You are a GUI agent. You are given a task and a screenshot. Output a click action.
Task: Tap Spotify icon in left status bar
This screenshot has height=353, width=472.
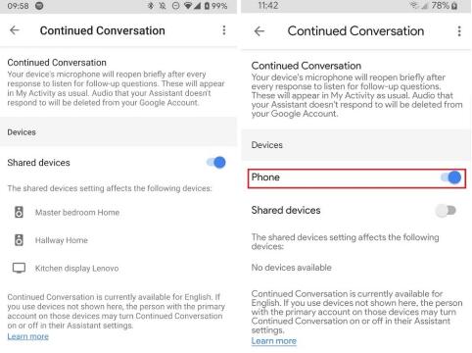39,6
